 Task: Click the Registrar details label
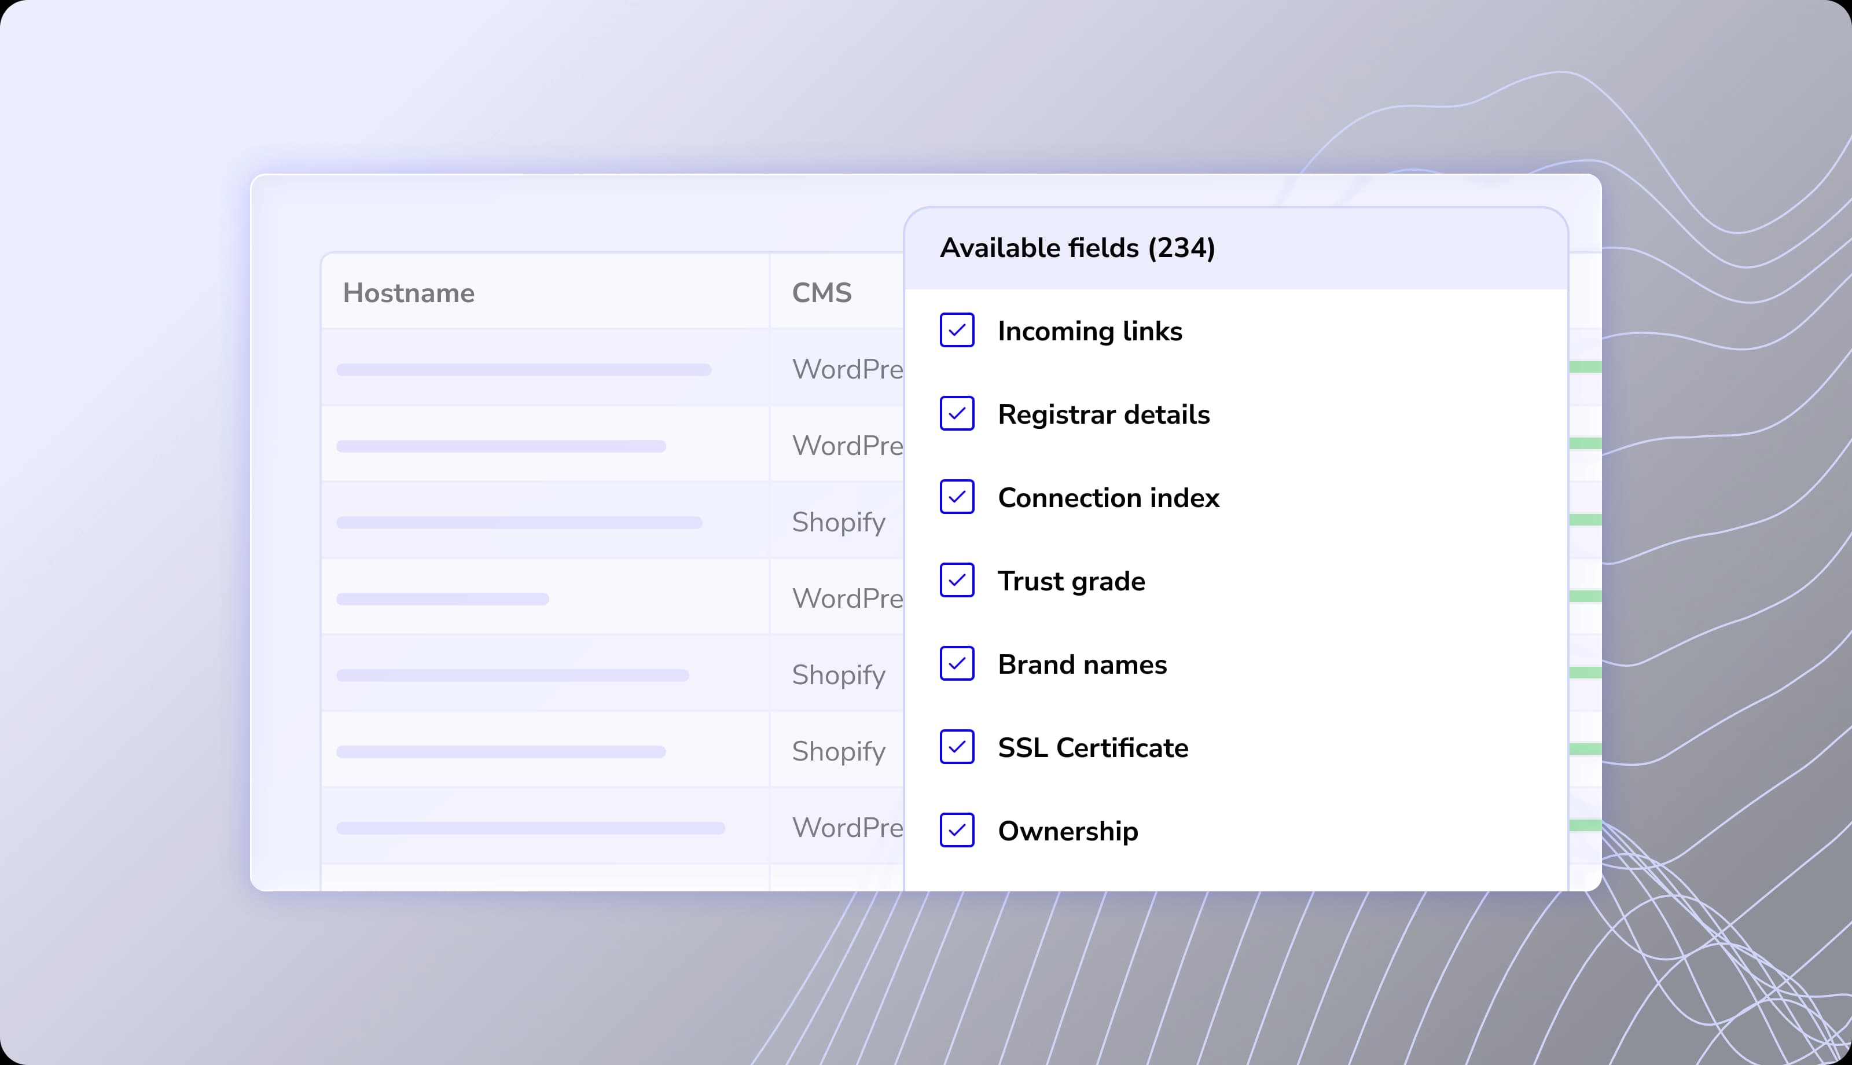tap(1103, 415)
